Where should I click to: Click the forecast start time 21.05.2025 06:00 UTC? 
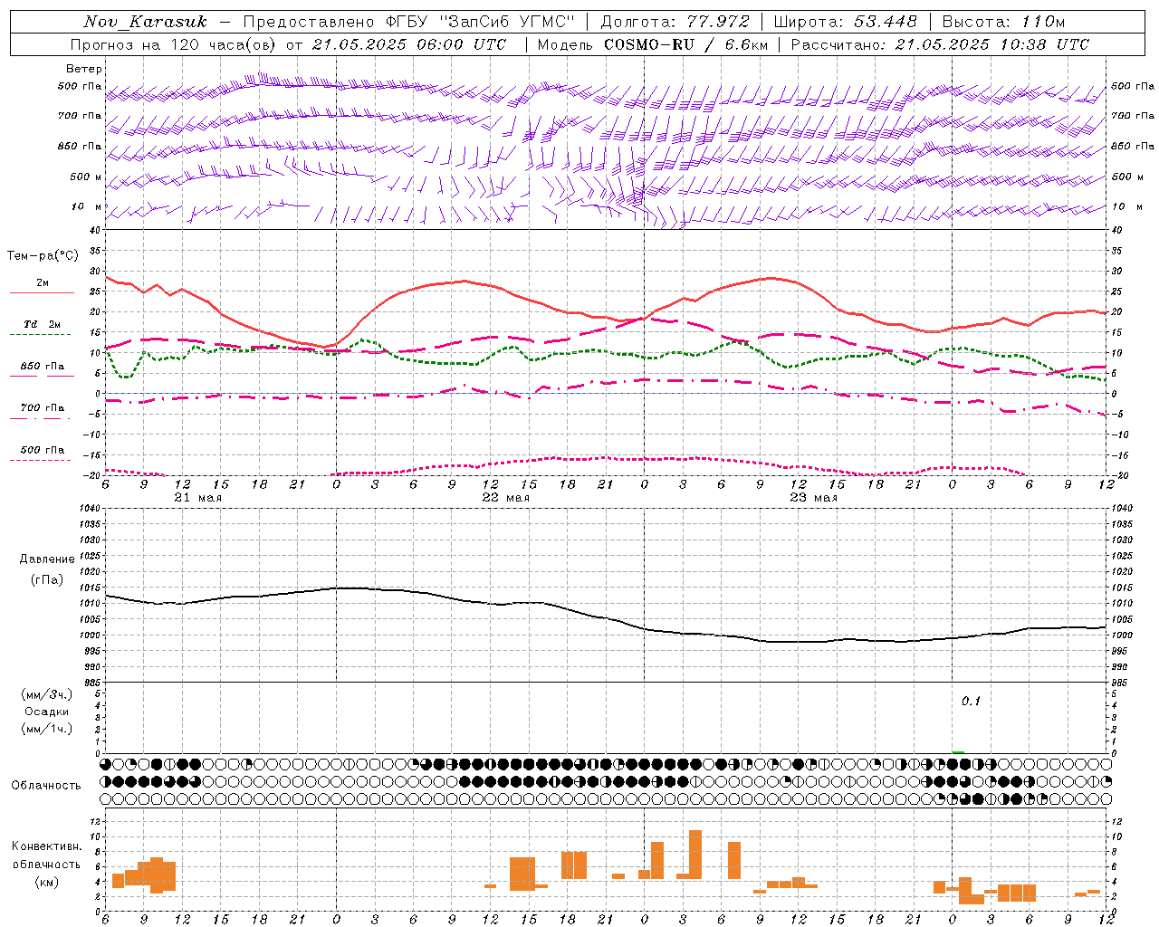click(409, 44)
